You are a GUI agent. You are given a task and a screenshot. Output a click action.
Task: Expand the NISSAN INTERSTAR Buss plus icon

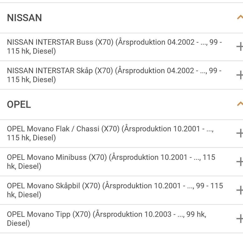239,47
